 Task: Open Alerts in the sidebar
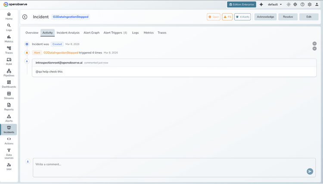(x=9, y=118)
